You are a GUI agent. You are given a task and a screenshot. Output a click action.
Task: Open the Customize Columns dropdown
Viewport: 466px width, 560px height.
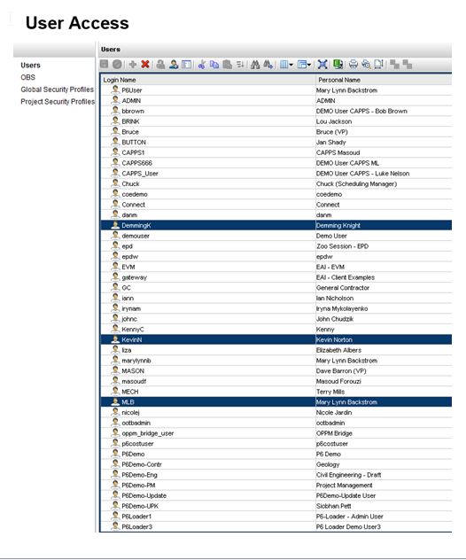click(286, 65)
